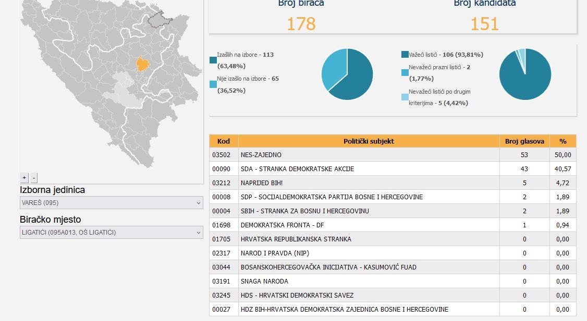This screenshot has width=587, height=321.
Task: Sort by the % column header
Action: click(563, 142)
